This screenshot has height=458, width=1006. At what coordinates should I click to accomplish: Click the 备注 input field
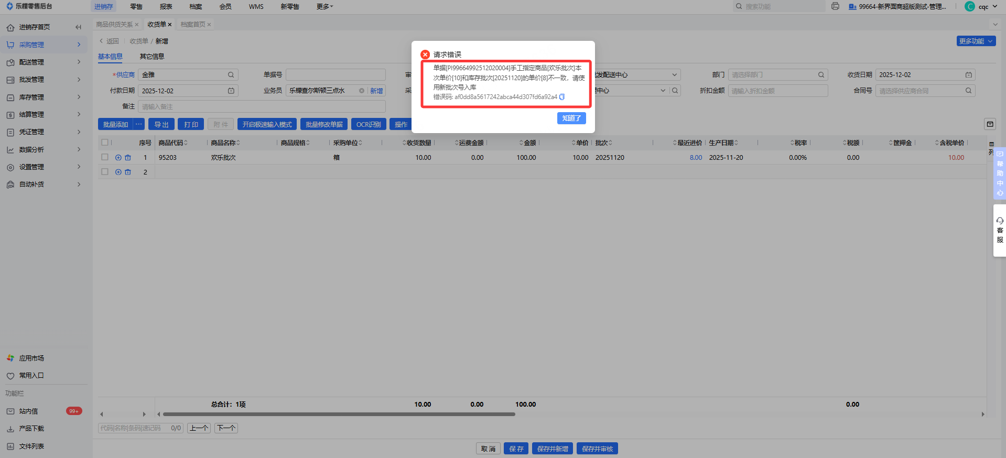point(262,106)
